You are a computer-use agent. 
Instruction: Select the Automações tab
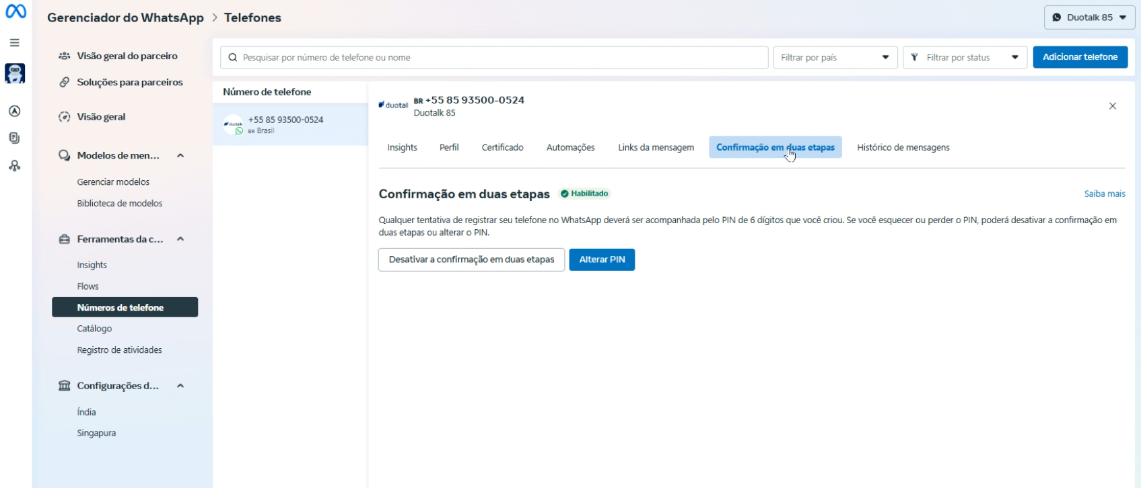pos(571,147)
